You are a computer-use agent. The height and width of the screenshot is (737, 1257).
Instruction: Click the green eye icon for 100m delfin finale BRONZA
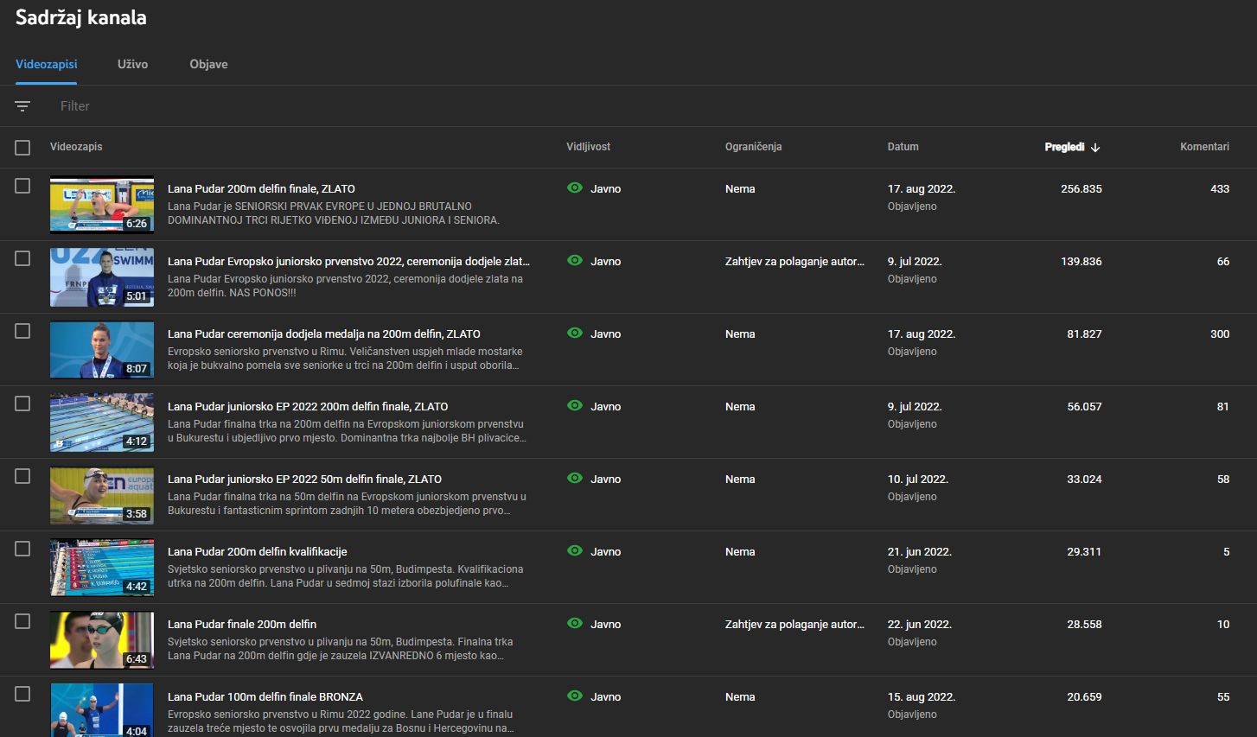pyautogui.click(x=575, y=696)
